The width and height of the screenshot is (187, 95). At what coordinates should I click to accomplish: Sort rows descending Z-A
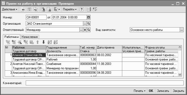click(x=56, y=42)
